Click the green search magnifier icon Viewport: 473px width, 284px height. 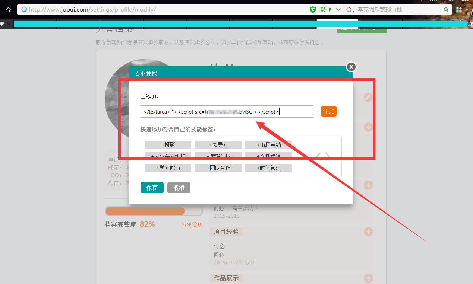[446, 10]
